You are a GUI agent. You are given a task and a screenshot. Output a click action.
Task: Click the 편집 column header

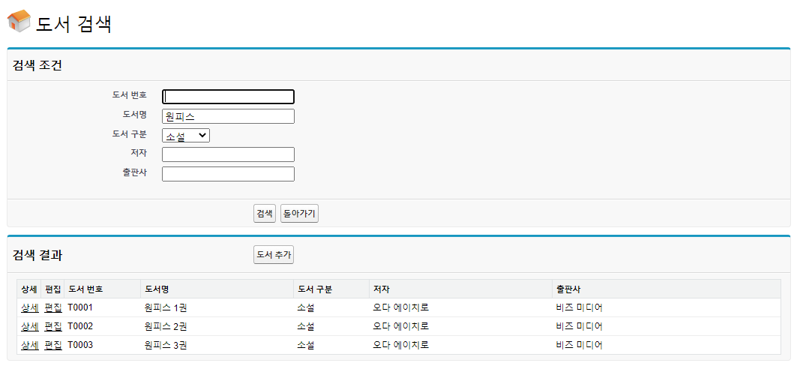(53, 289)
